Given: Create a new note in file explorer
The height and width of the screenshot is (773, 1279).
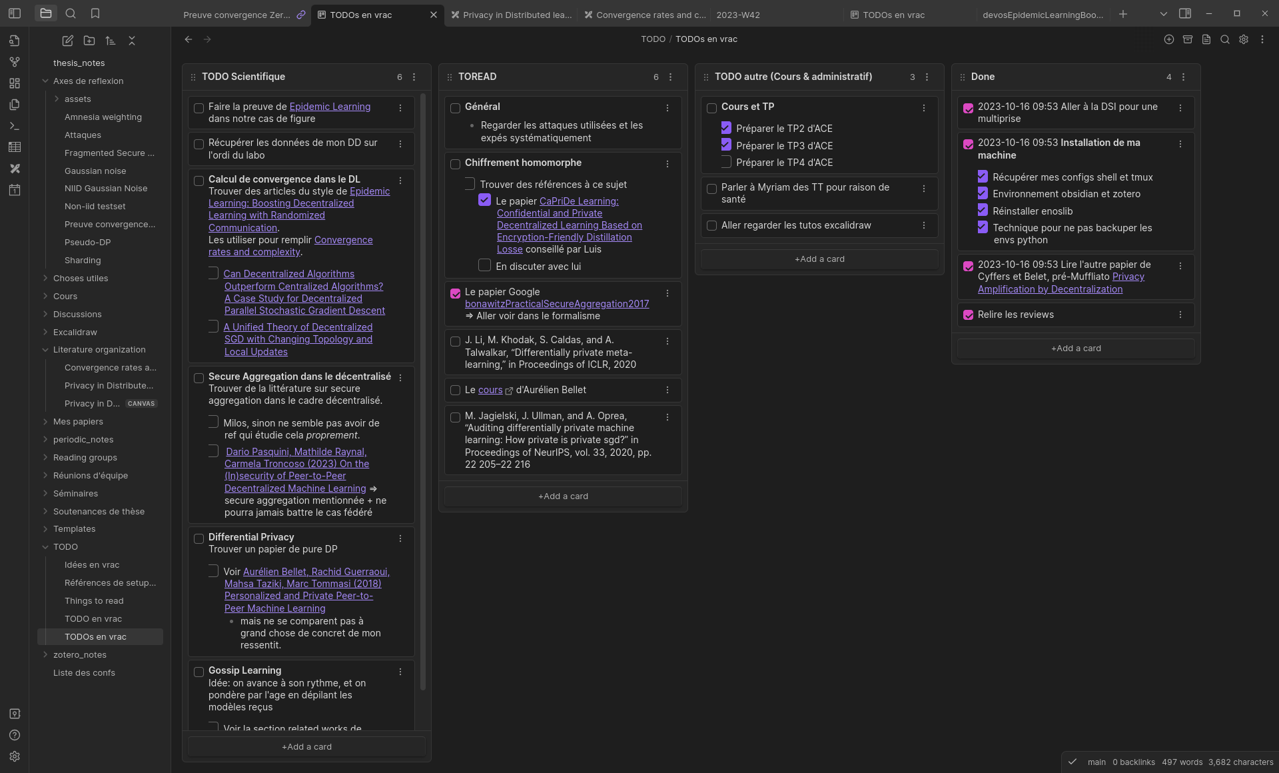Looking at the screenshot, I should [68, 41].
